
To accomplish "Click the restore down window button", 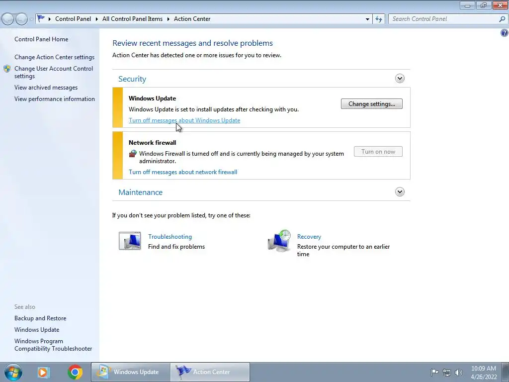I will coord(484,5).
